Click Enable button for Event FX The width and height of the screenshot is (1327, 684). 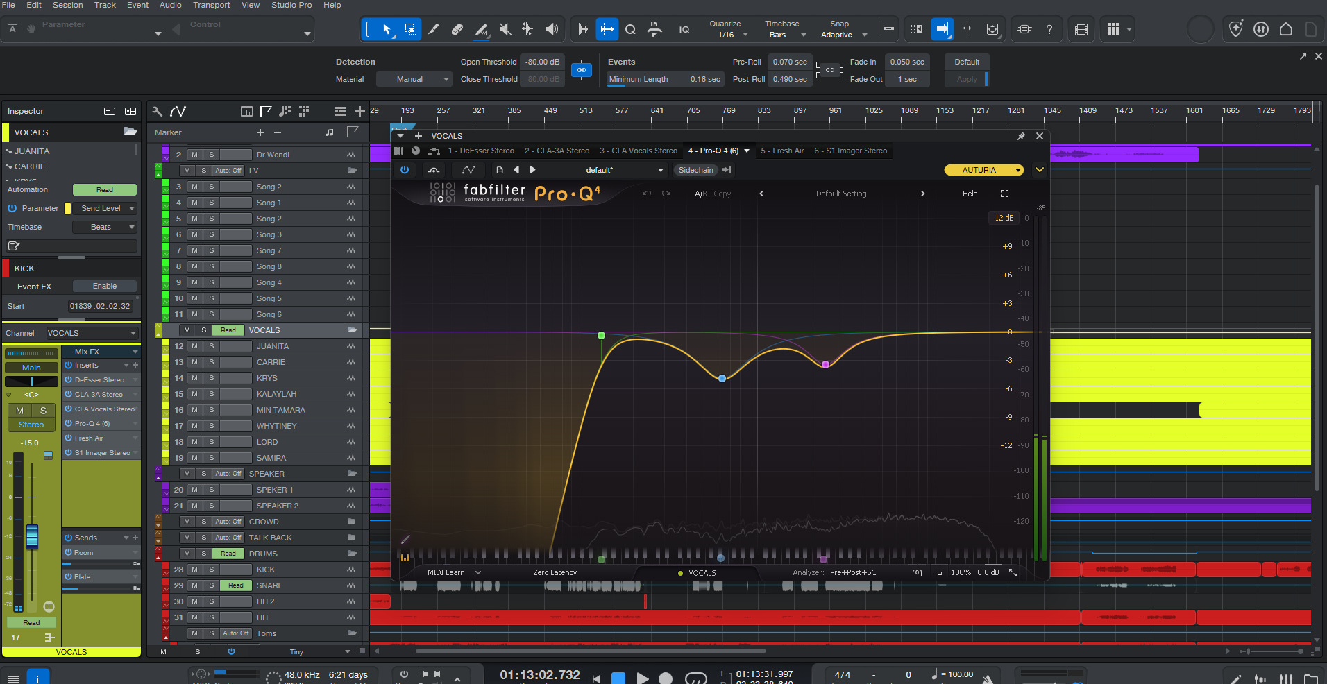click(105, 286)
